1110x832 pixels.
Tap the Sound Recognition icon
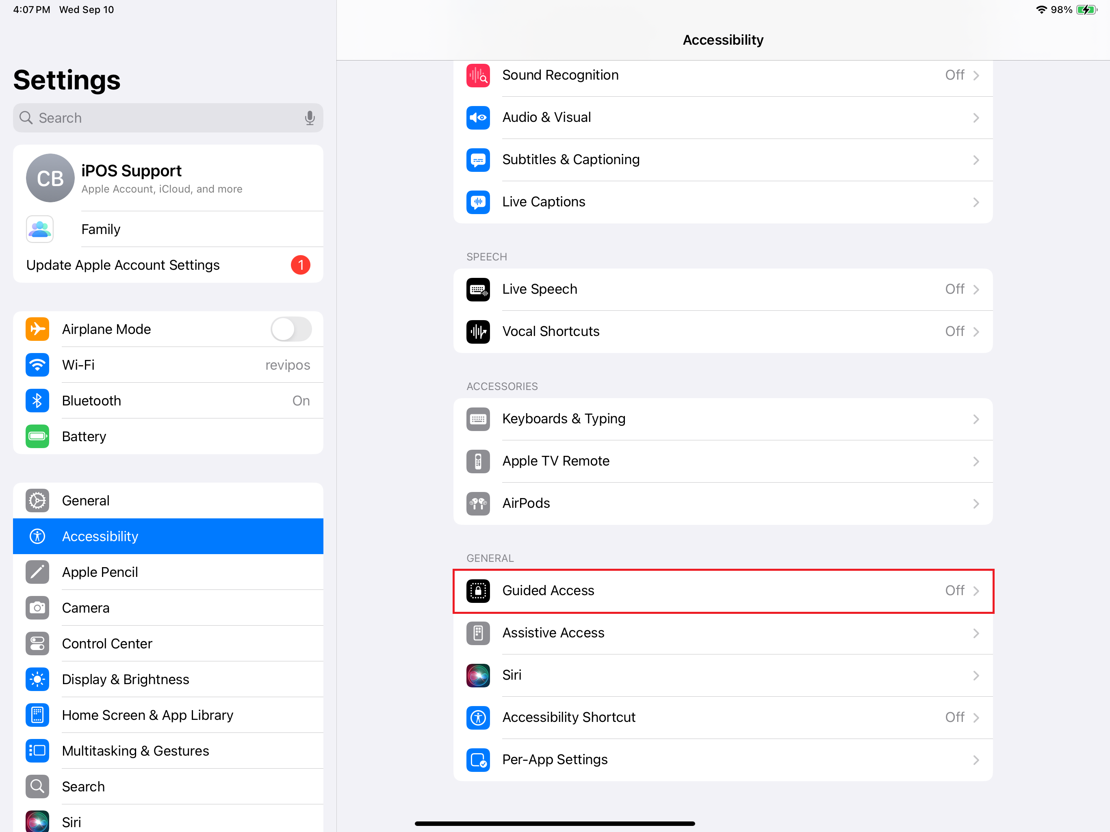pyautogui.click(x=478, y=75)
